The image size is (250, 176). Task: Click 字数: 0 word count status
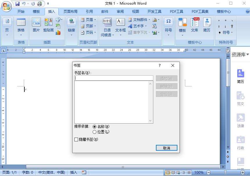28,172
